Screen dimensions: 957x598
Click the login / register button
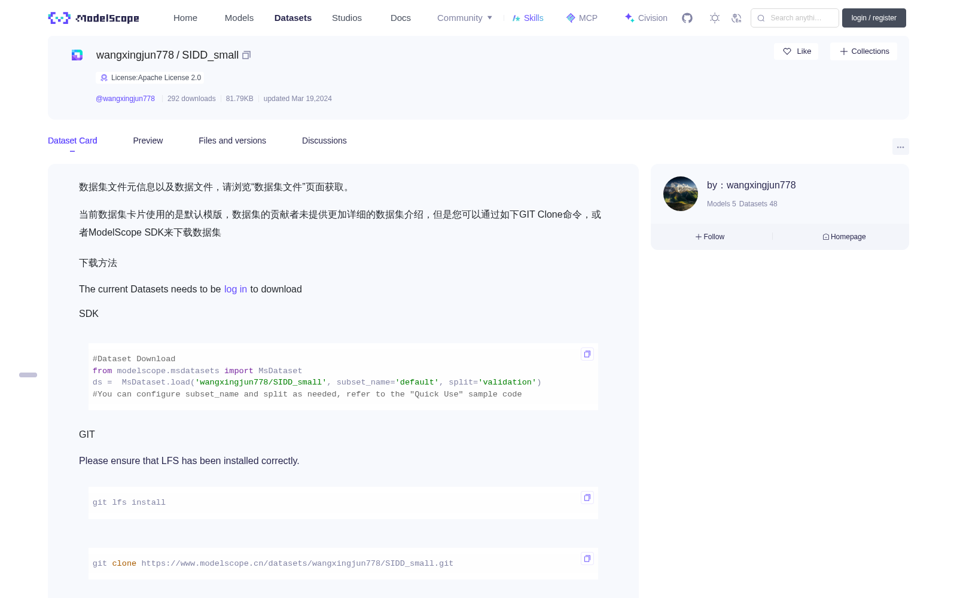[x=874, y=18]
